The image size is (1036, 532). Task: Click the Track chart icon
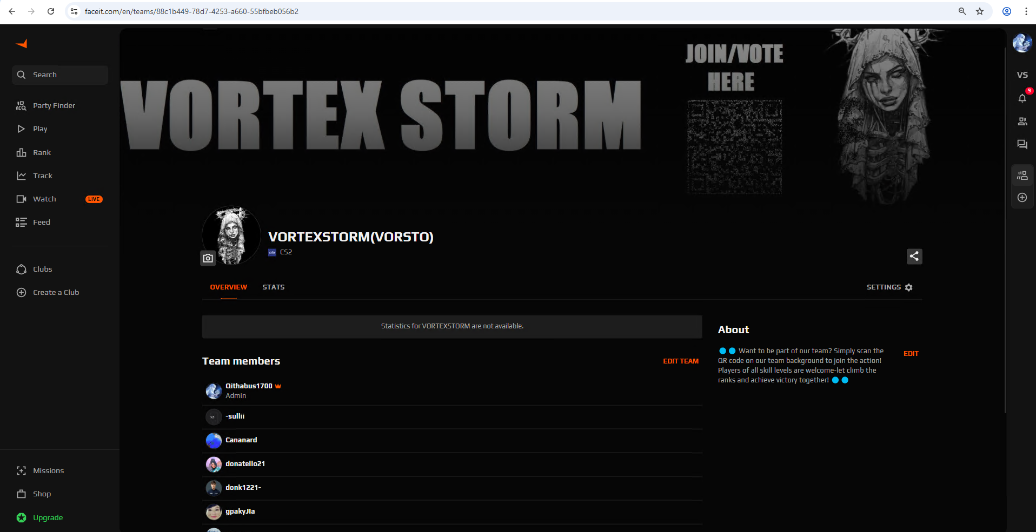[x=21, y=176]
